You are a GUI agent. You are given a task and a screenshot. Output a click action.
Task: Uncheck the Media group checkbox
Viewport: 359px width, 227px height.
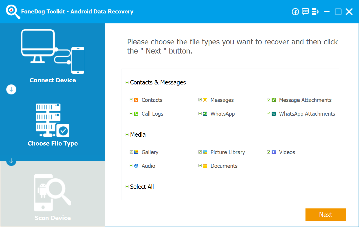[x=127, y=134]
